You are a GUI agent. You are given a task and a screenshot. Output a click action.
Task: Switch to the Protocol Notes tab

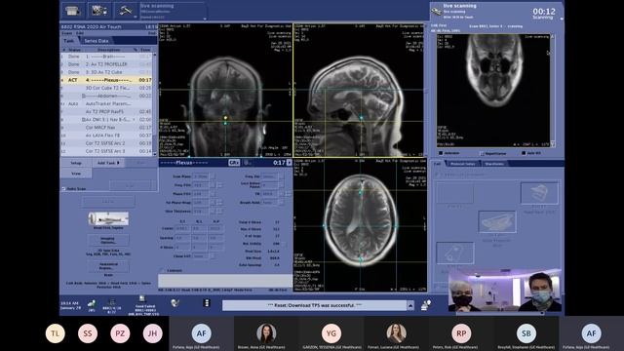(x=463, y=164)
